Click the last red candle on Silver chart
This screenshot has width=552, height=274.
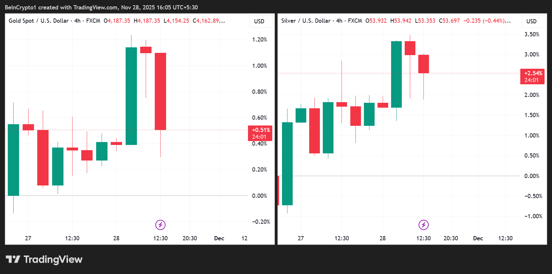[423, 64]
